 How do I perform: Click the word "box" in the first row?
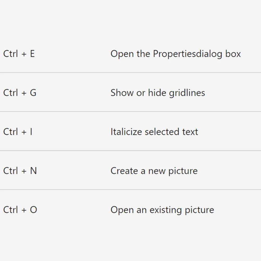(x=233, y=54)
